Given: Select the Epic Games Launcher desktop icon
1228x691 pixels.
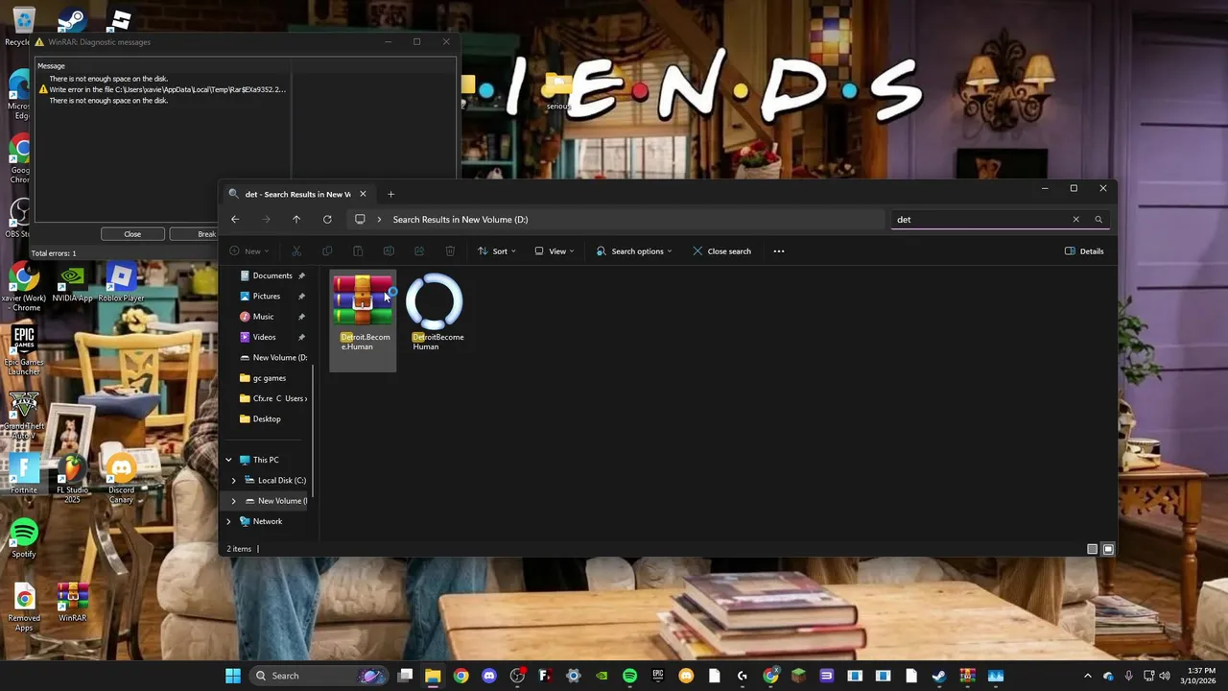Looking at the screenshot, I should [24, 350].
